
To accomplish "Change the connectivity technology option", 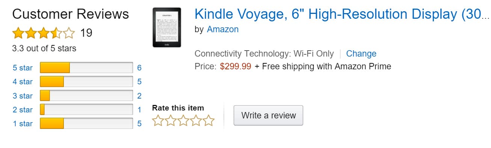I will tap(361, 54).
